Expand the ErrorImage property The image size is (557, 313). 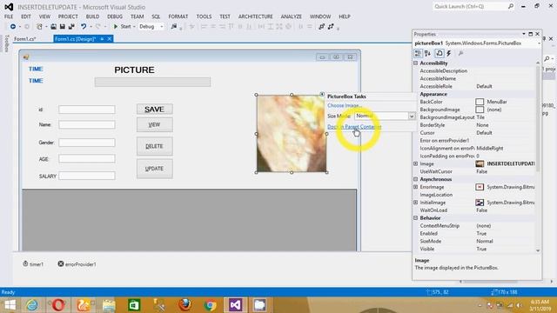[x=416, y=187]
